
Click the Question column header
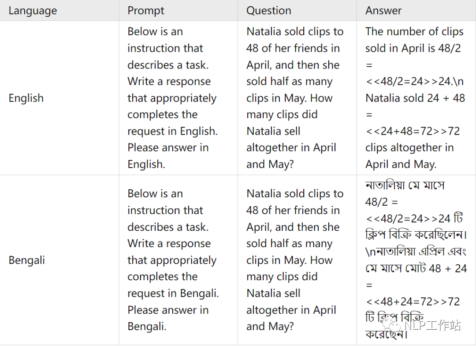269,11
